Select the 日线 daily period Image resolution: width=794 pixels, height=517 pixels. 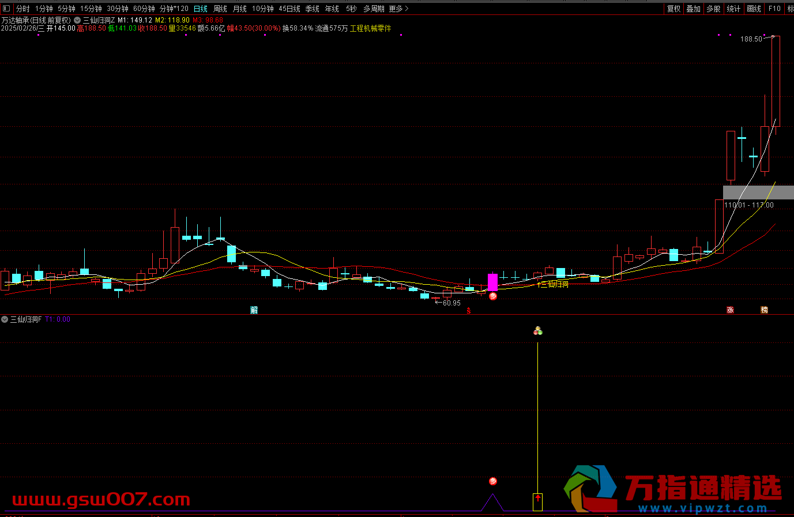click(201, 9)
